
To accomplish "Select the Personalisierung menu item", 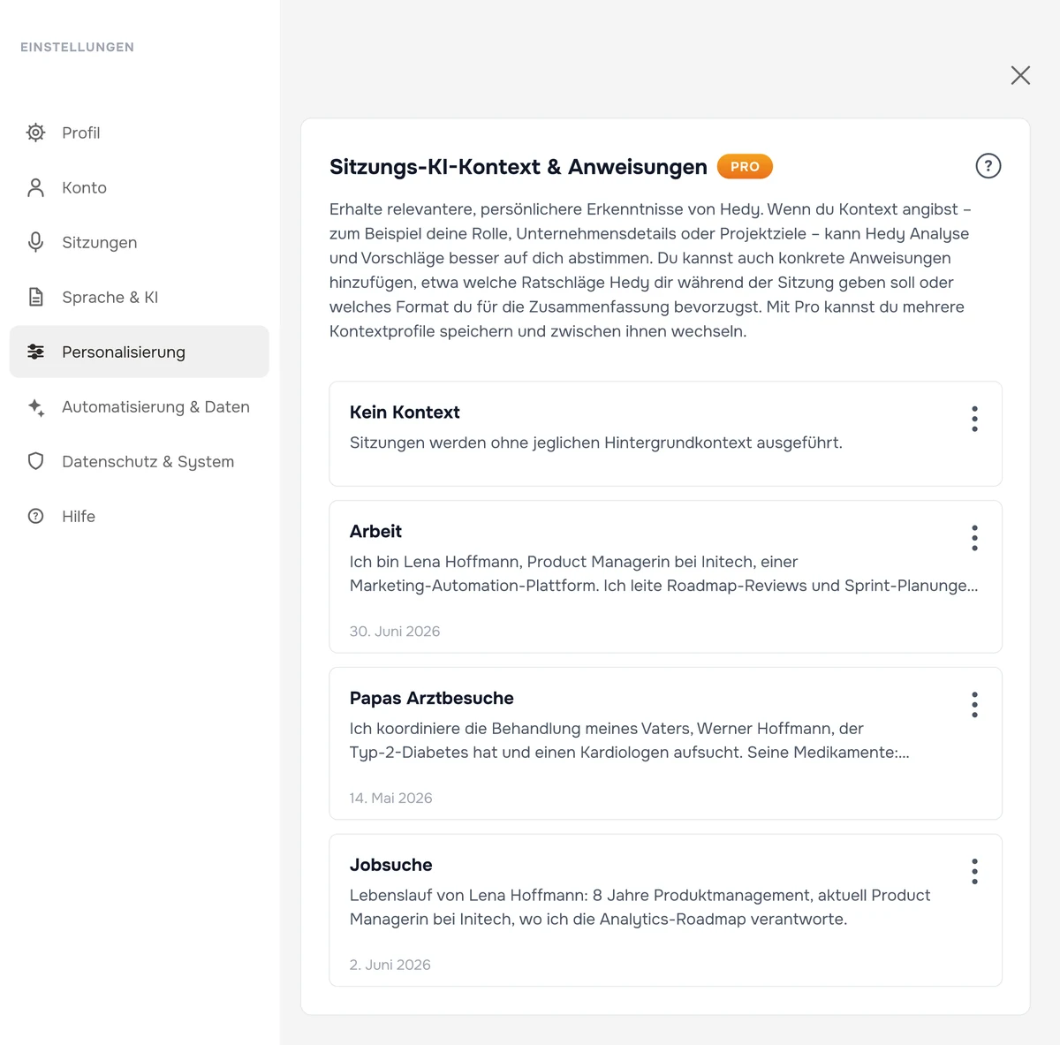I will pyautogui.click(x=139, y=352).
